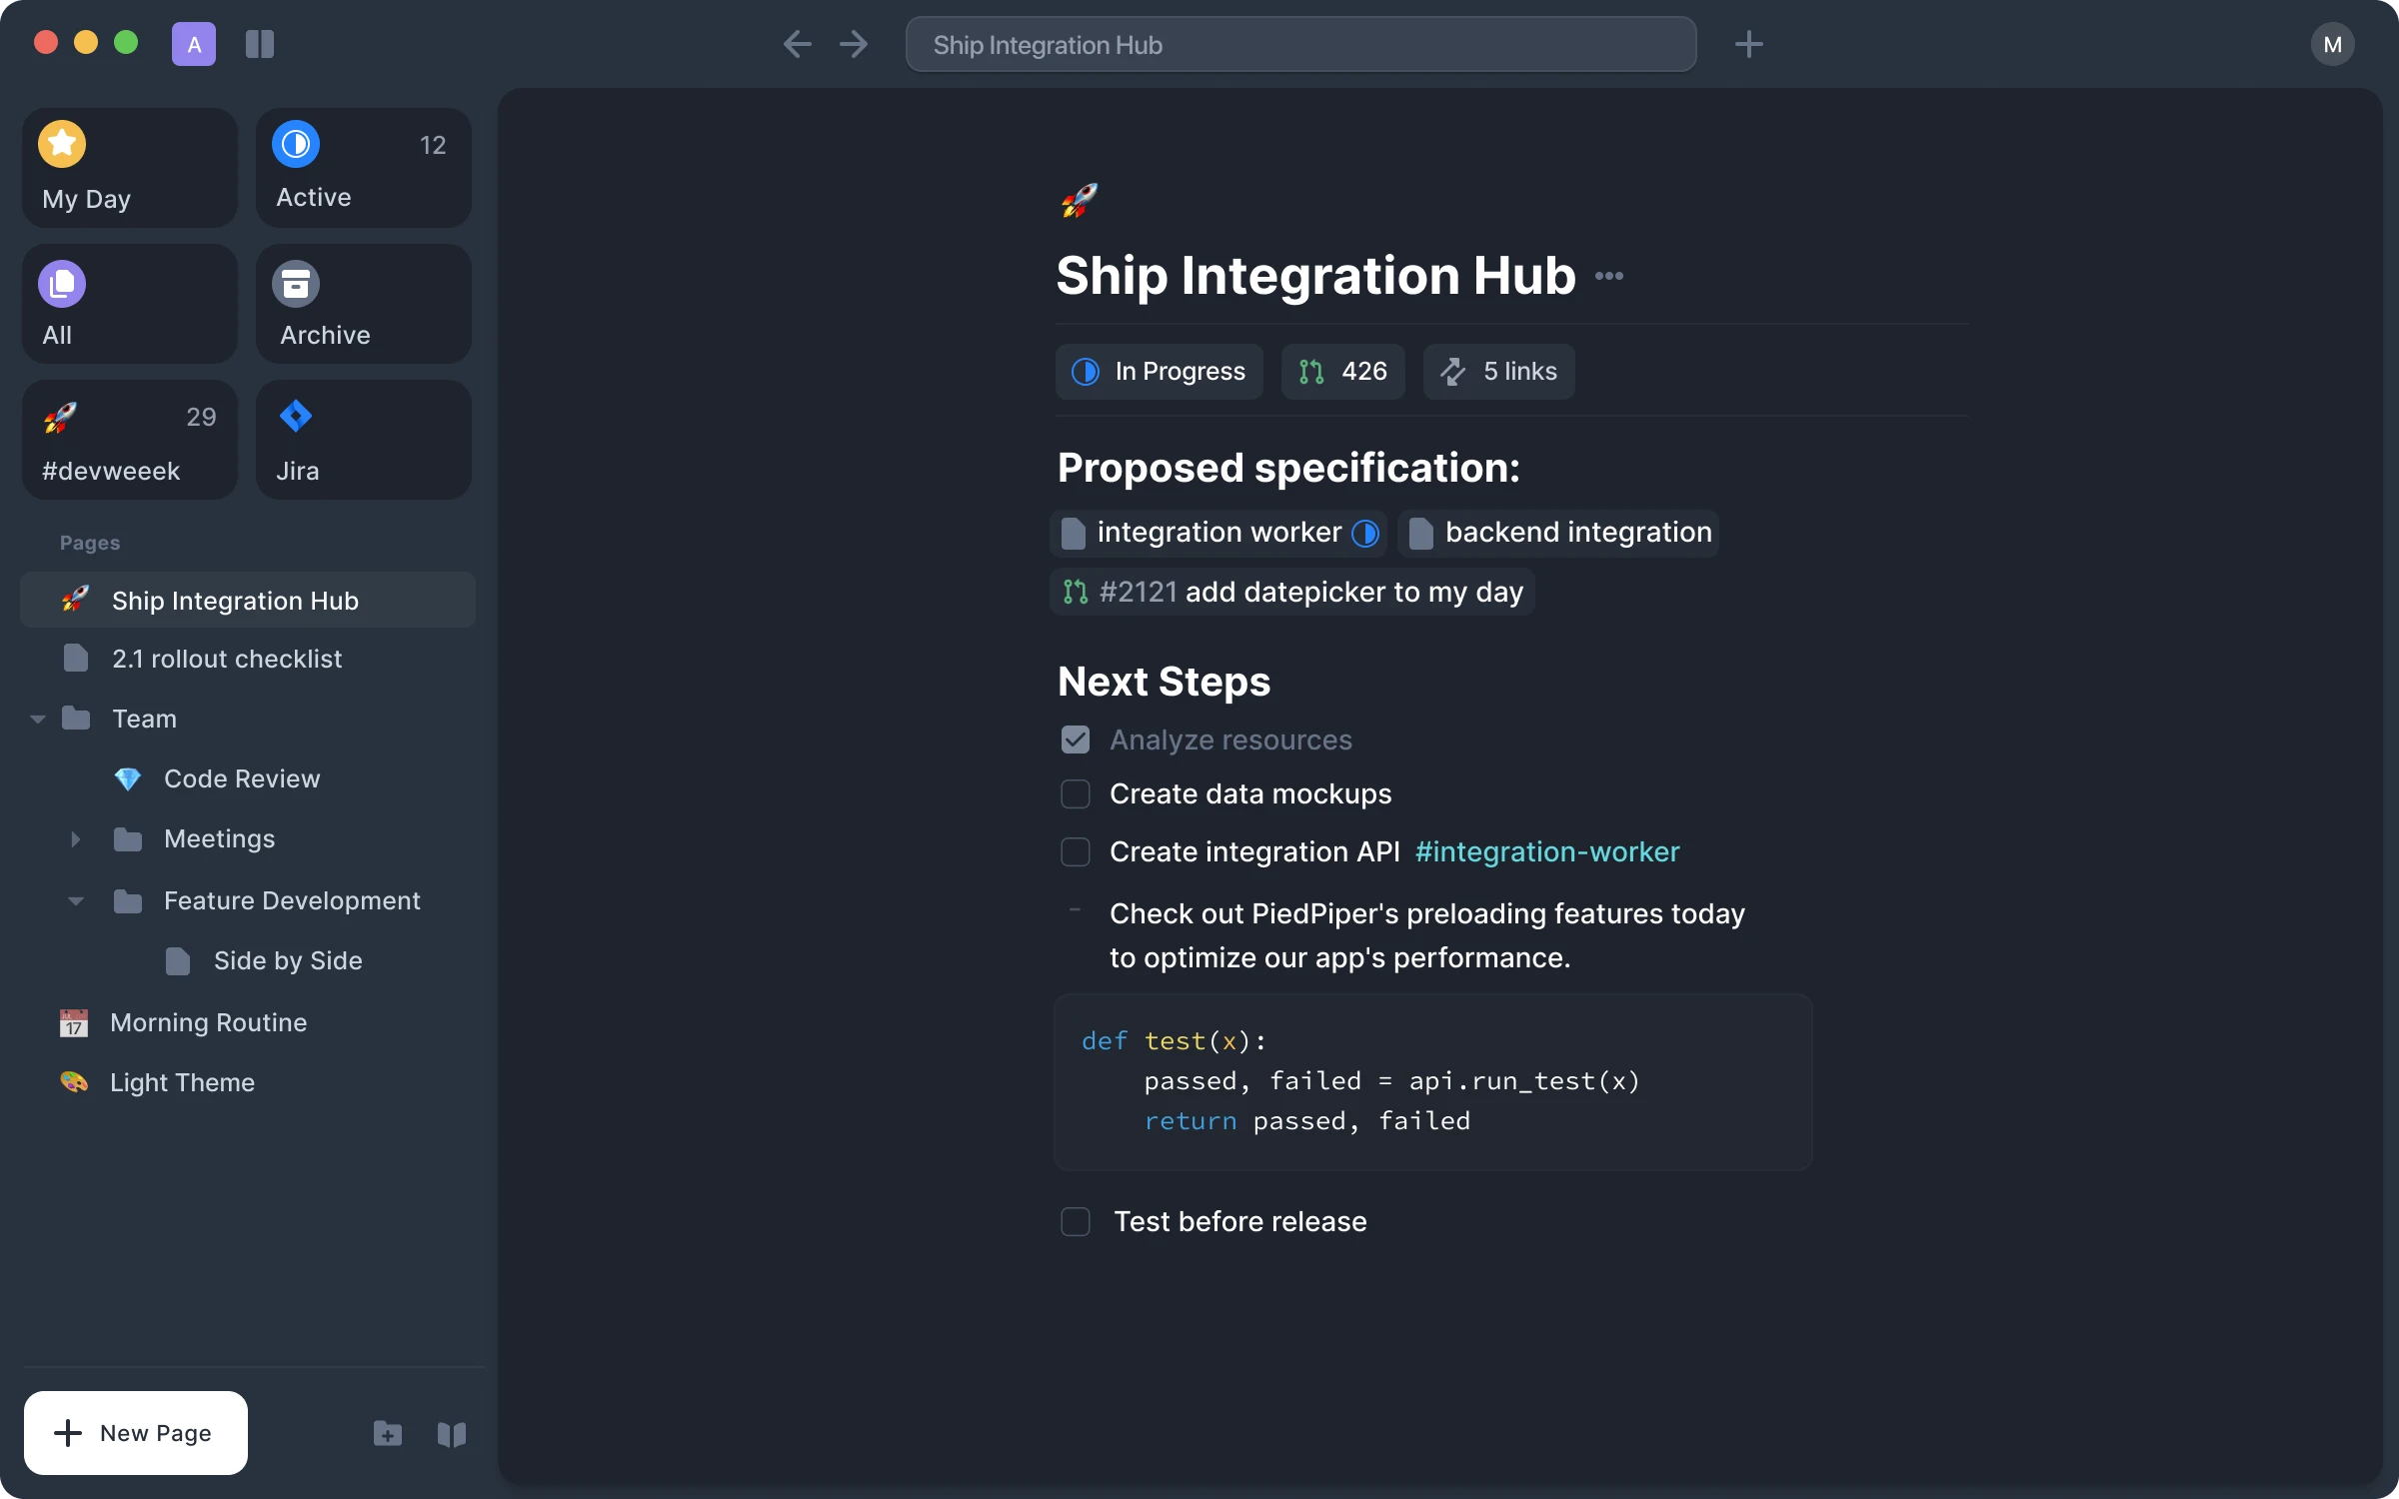The image size is (2399, 1499).
Task: Collapse the Feature Development folder
Action: 75,901
